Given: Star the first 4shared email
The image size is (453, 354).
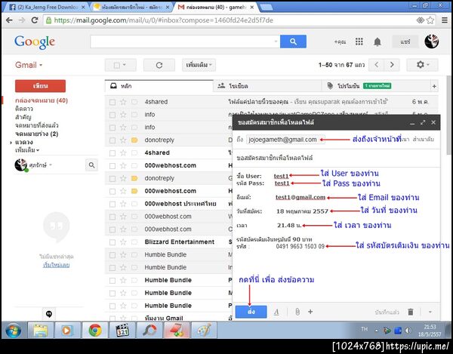Looking at the screenshot, I should [123, 102].
